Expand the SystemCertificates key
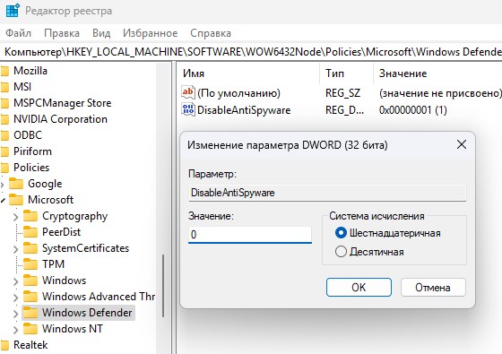 16,249
